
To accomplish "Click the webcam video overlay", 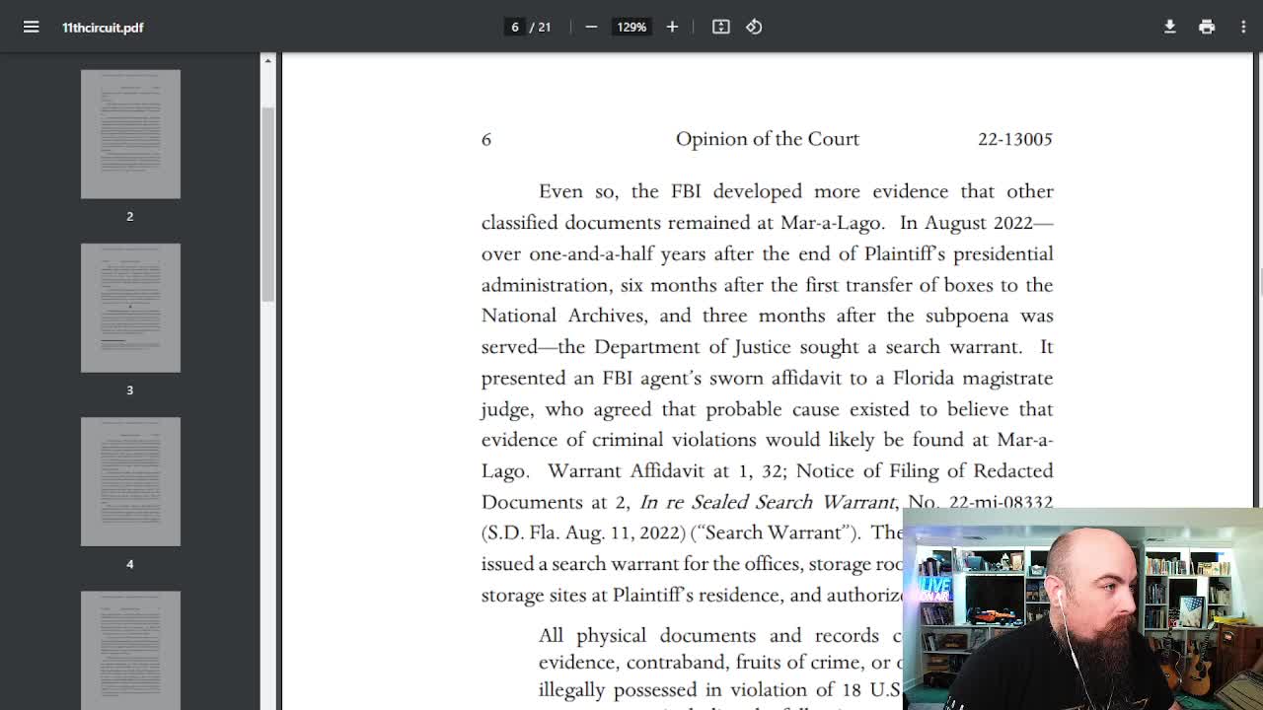I will (1082, 609).
